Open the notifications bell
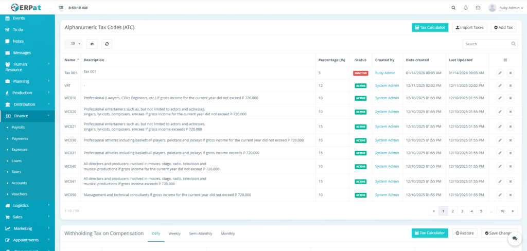Image resolution: width=527 pixels, height=251 pixels. [466, 8]
